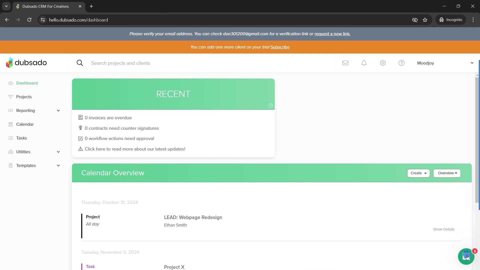Select the Dubsado CRM For Creatives tab
This screenshot has height=270, width=480.
(x=49, y=6)
